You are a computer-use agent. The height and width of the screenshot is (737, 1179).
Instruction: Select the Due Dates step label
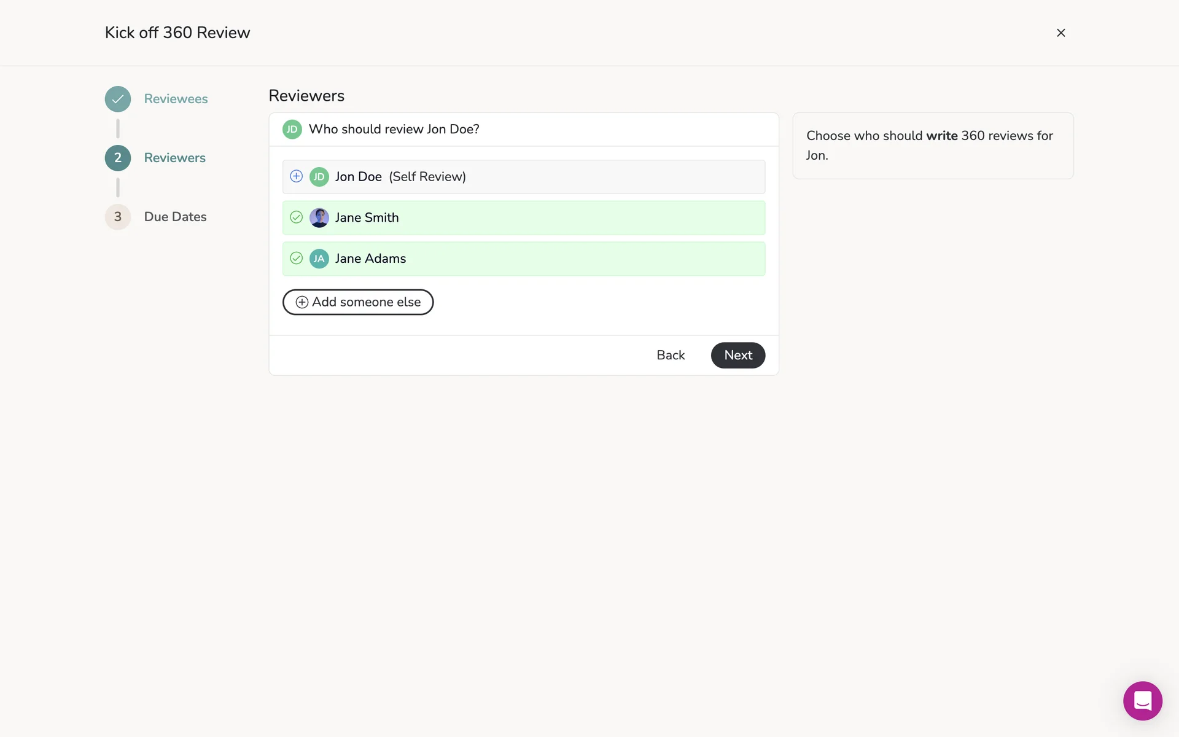tap(175, 217)
